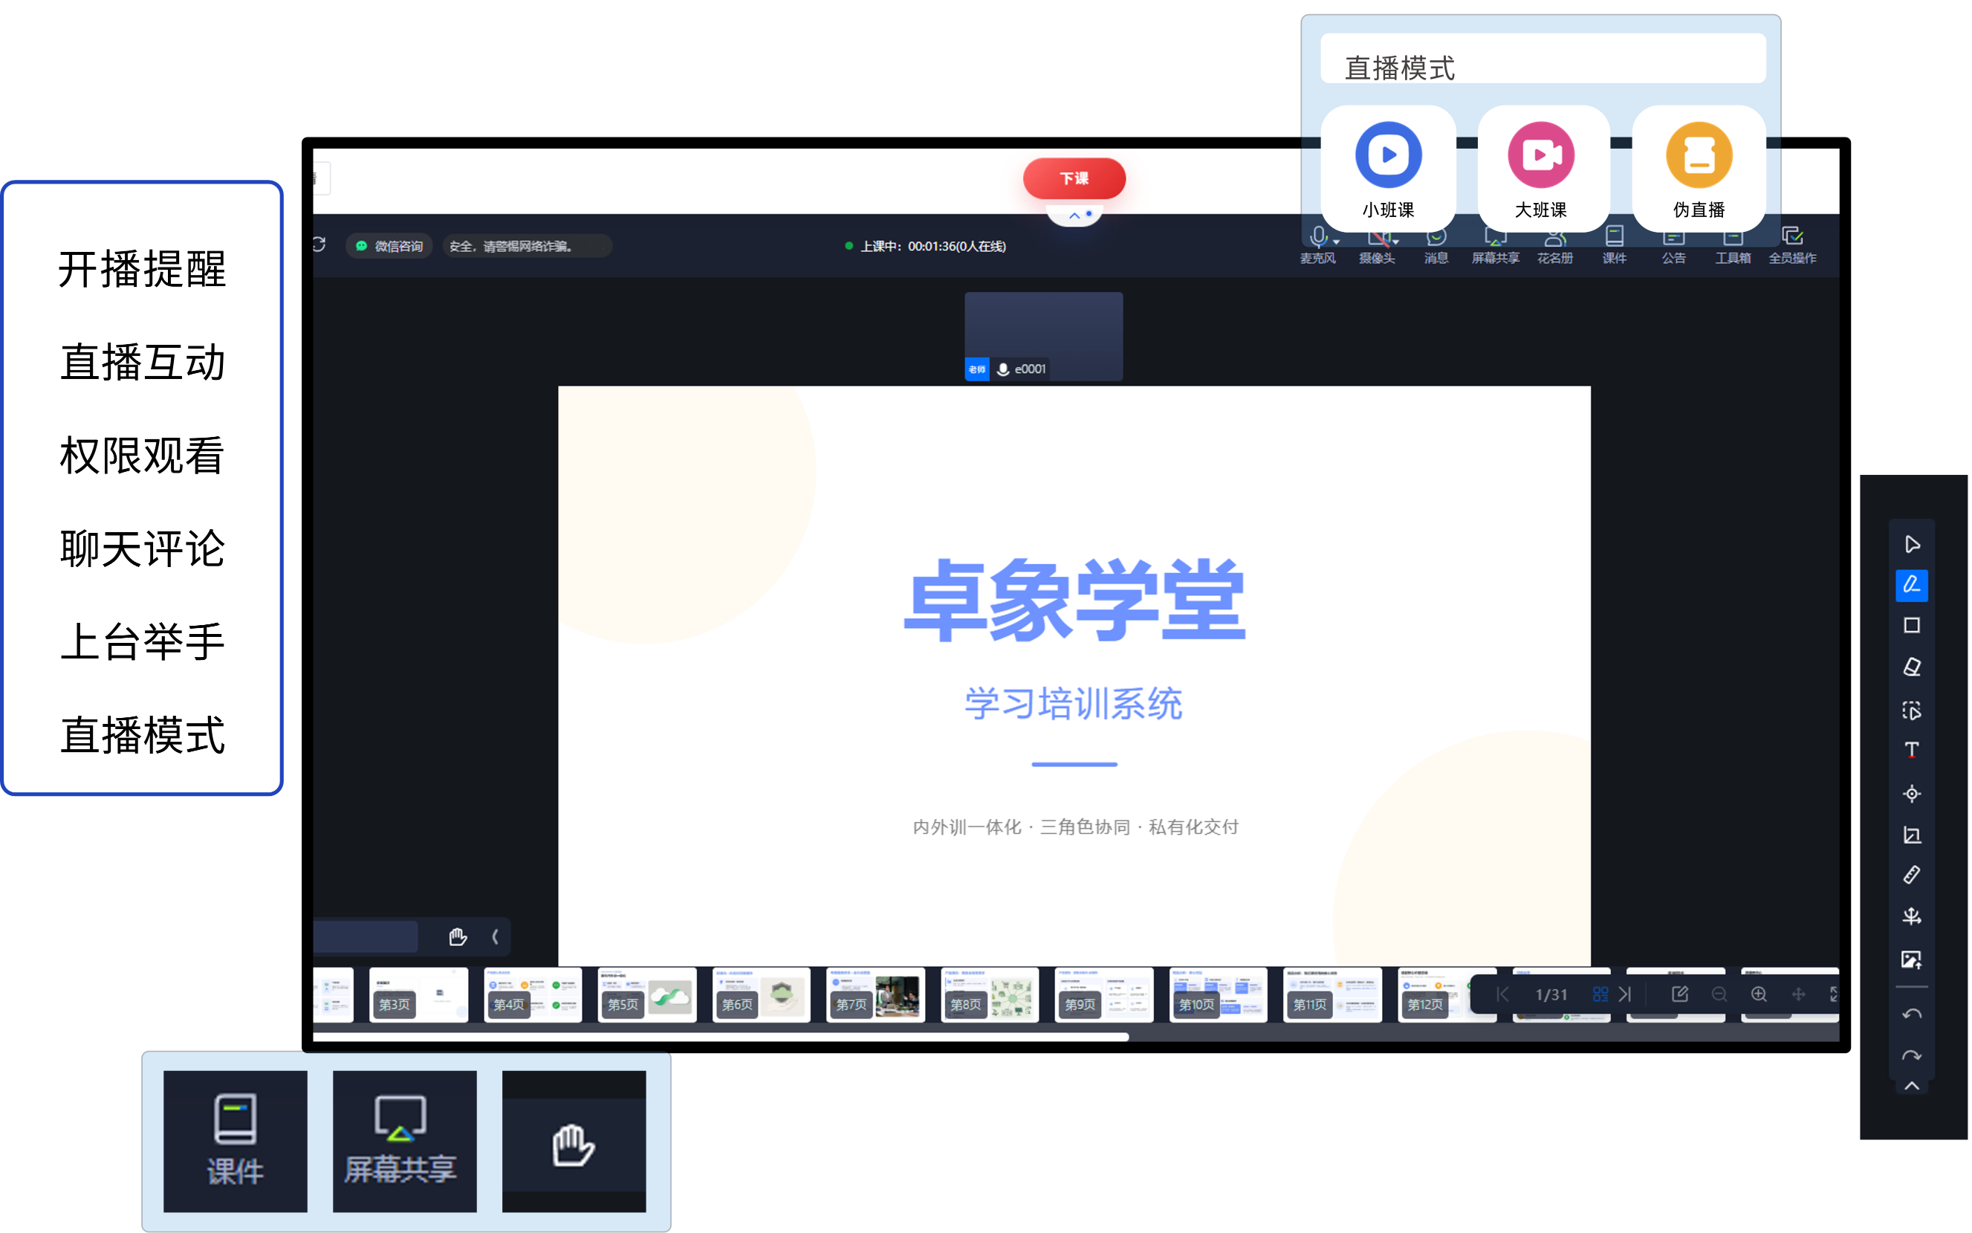Open microphone device dropdown arrow

tap(1336, 242)
